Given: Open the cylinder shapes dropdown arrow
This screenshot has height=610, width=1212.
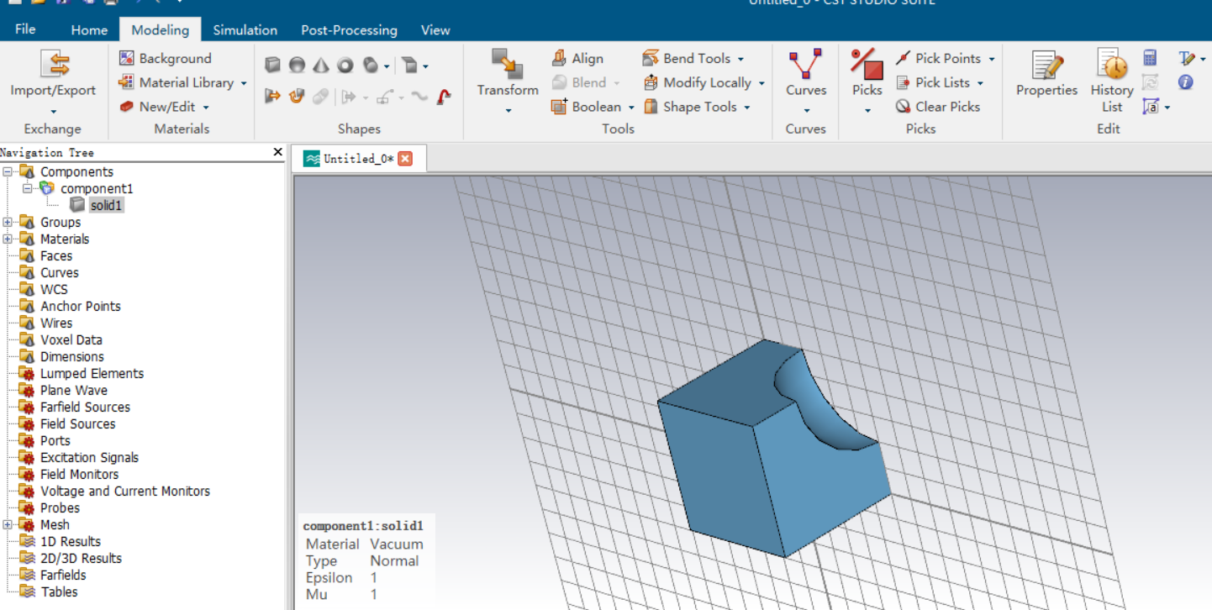Looking at the screenshot, I should click(387, 66).
